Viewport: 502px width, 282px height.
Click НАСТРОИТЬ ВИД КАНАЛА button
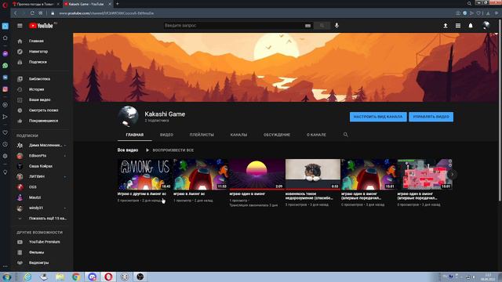pyautogui.click(x=378, y=117)
